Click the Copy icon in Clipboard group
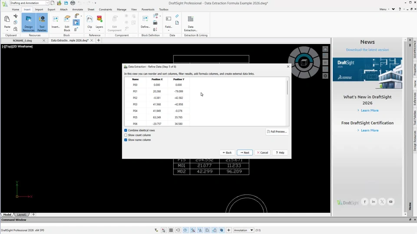This screenshot has height=234, width=417. [16, 23]
